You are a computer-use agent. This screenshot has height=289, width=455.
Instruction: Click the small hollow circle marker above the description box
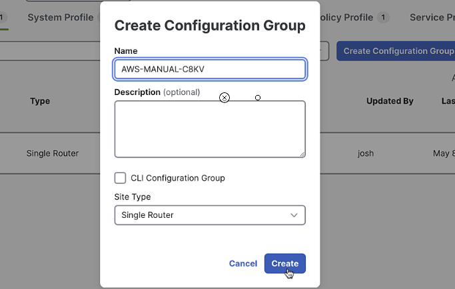click(258, 98)
